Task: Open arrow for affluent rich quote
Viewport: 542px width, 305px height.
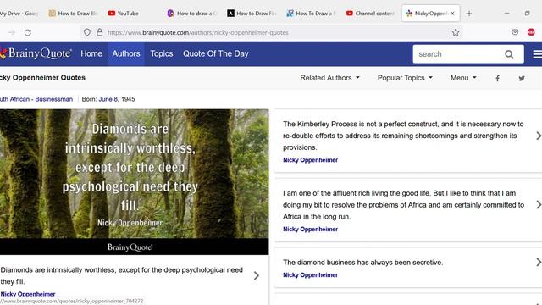Action: [539, 205]
